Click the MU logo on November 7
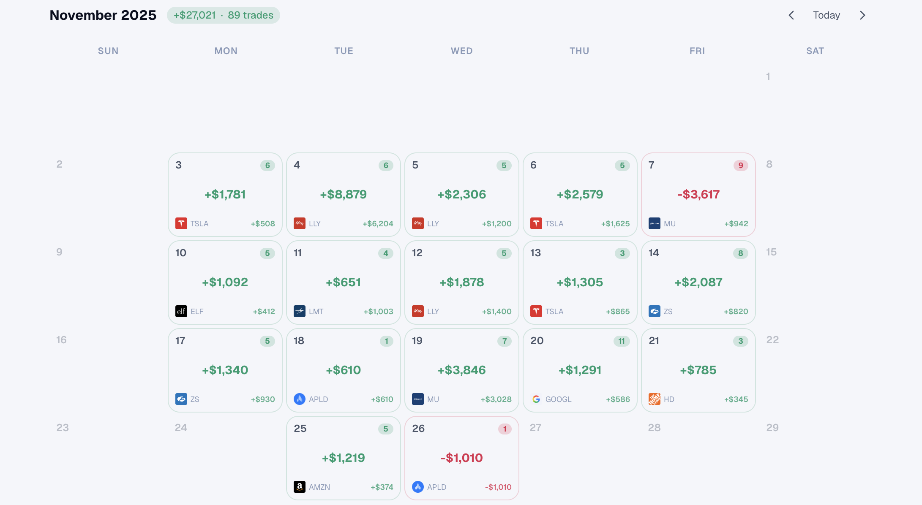922x505 pixels. (x=655, y=223)
